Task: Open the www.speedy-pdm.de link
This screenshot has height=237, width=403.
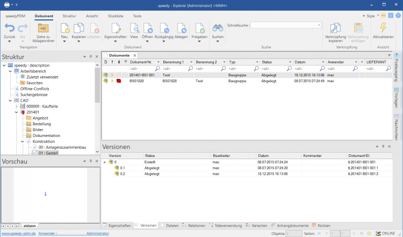Action: tap(17, 234)
